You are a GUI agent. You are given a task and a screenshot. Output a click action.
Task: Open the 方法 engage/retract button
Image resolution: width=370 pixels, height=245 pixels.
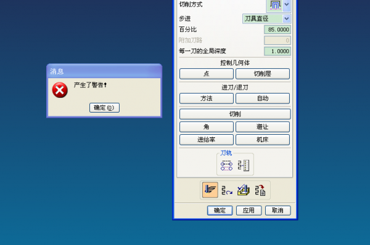[x=207, y=98]
